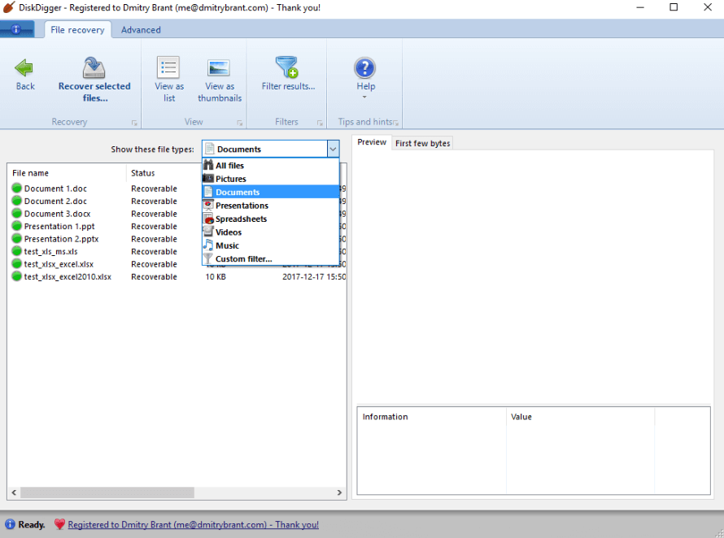Click Recover selected files icon
Viewport: 724px width, 538px height.
pyautogui.click(x=94, y=68)
